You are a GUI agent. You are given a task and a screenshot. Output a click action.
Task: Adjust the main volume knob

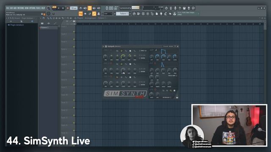[x=49, y=8]
